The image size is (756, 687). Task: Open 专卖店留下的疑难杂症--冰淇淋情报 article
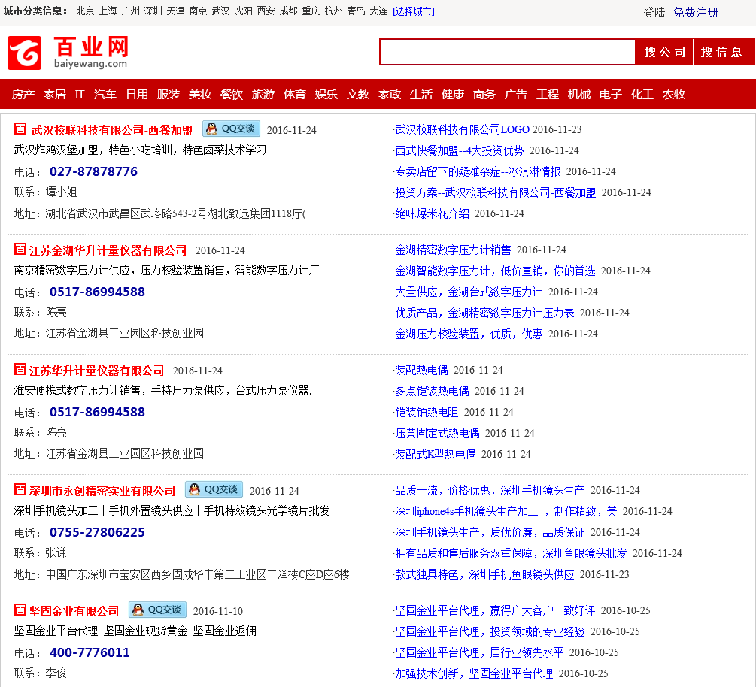click(x=478, y=171)
